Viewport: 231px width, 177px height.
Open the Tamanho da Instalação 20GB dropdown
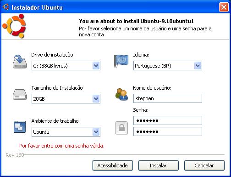pos(66,99)
